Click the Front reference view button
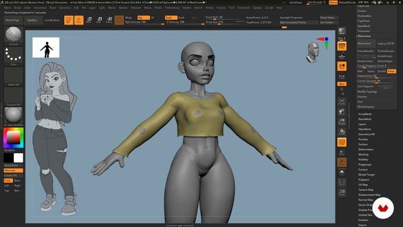This screenshot has width=403, height=227. click(8, 181)
